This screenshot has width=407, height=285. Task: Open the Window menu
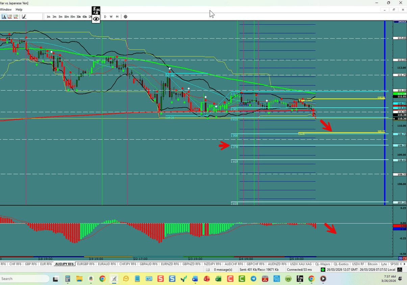tap(6, 9)
